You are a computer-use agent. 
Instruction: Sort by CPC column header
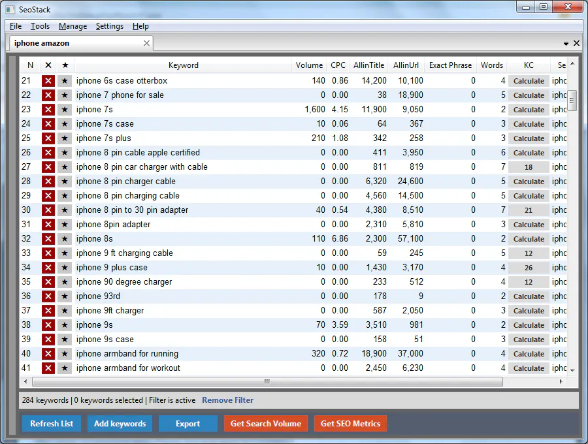click(x=338, y=65)
